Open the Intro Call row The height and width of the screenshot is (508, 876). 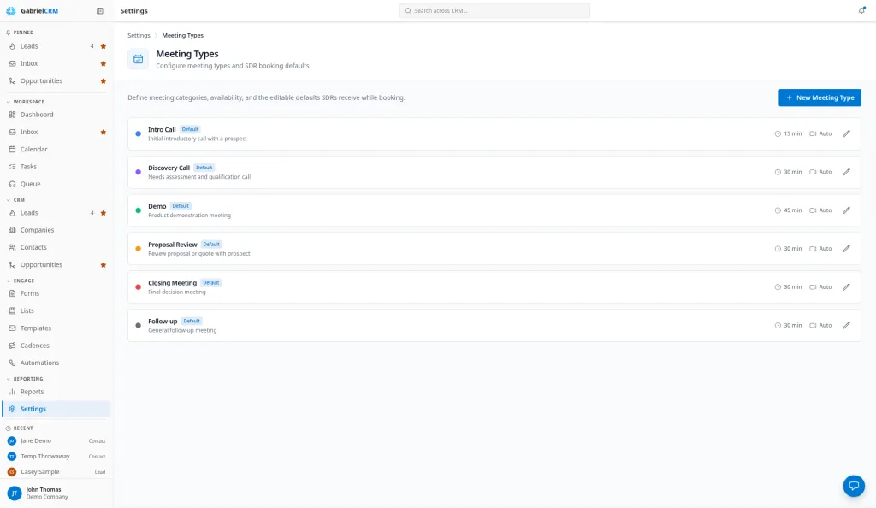tap(494, 133)
